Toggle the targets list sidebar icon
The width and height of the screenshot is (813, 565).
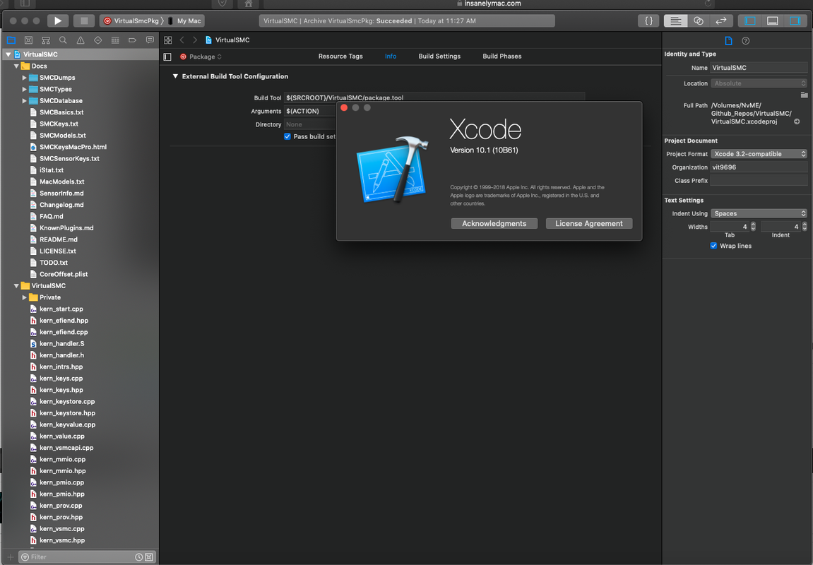pos(167,56)
